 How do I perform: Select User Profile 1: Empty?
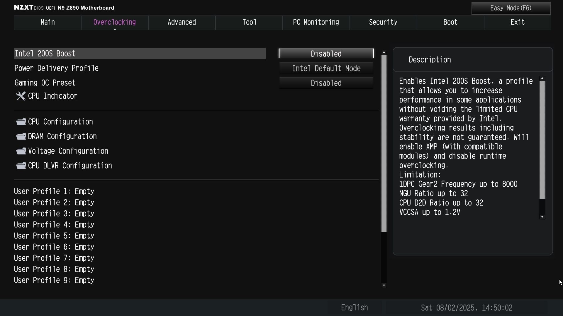[54, 191]
